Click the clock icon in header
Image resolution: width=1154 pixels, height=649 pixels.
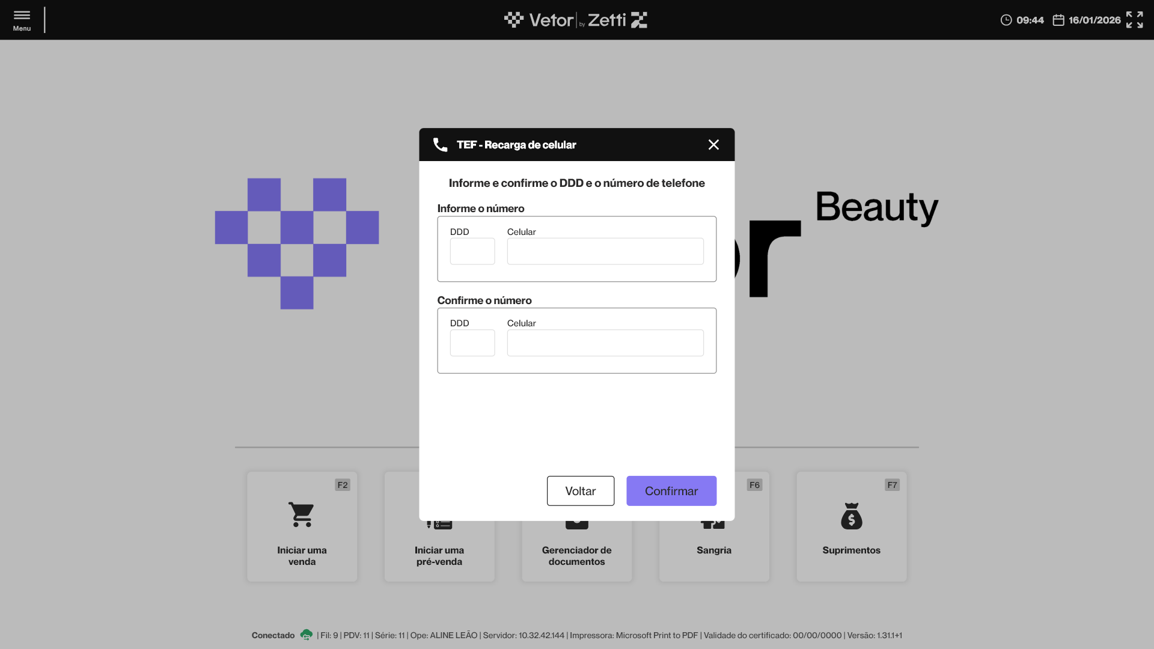[x=1006, y=20]
